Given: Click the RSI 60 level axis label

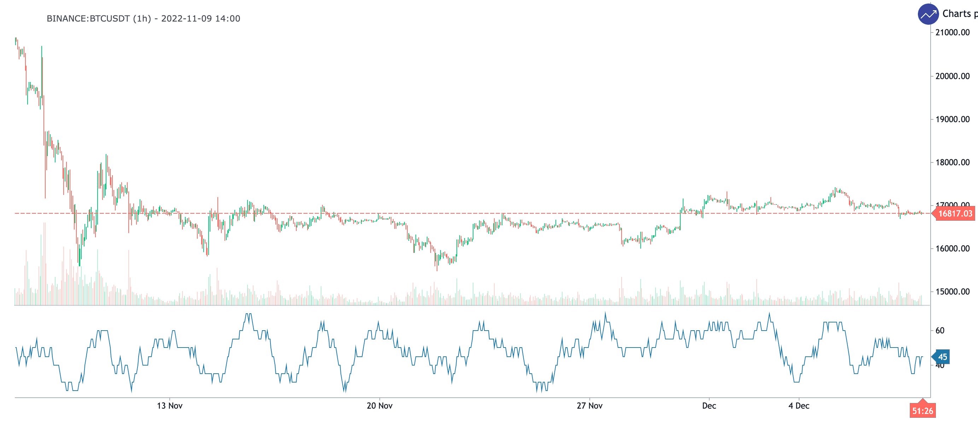Looking at the screenshot, I should [x=940, y=331].
